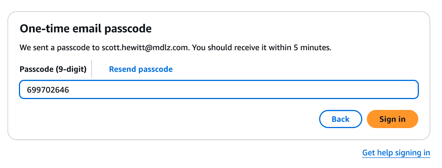This screenshot has height=168, width=442.
Task: Go back using the Back button
Action: click(x=340, y=119)
